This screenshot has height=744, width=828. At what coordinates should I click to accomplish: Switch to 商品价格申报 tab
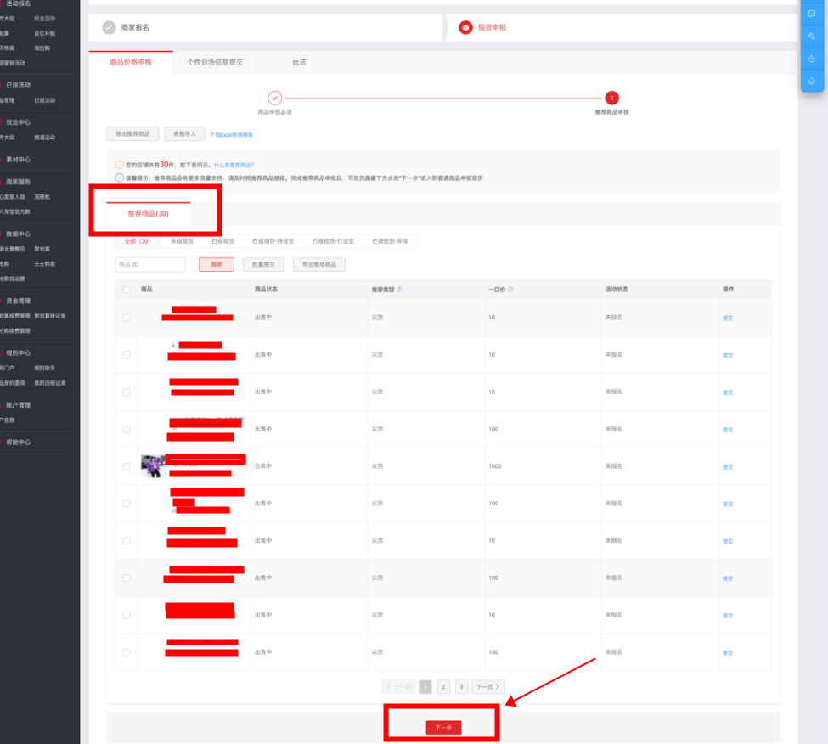tap(131, 62)
